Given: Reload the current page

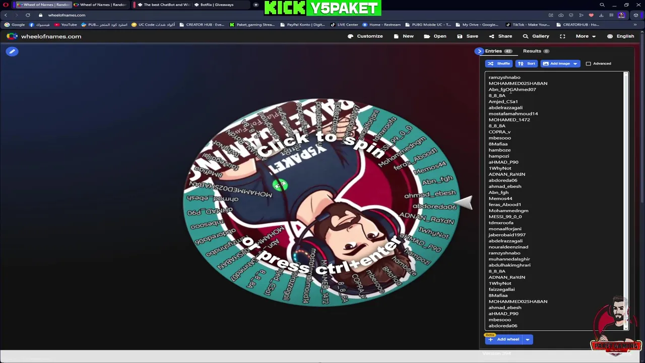Looking at the screenshot, I should click(28, 15).
